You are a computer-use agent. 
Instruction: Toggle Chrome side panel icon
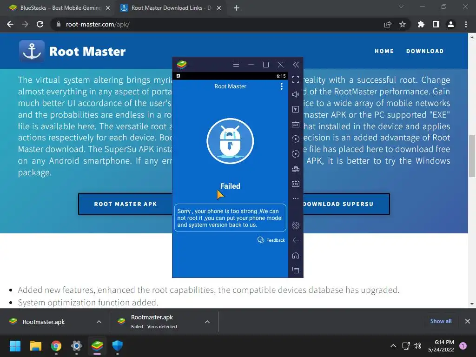(x=436, y=24)
